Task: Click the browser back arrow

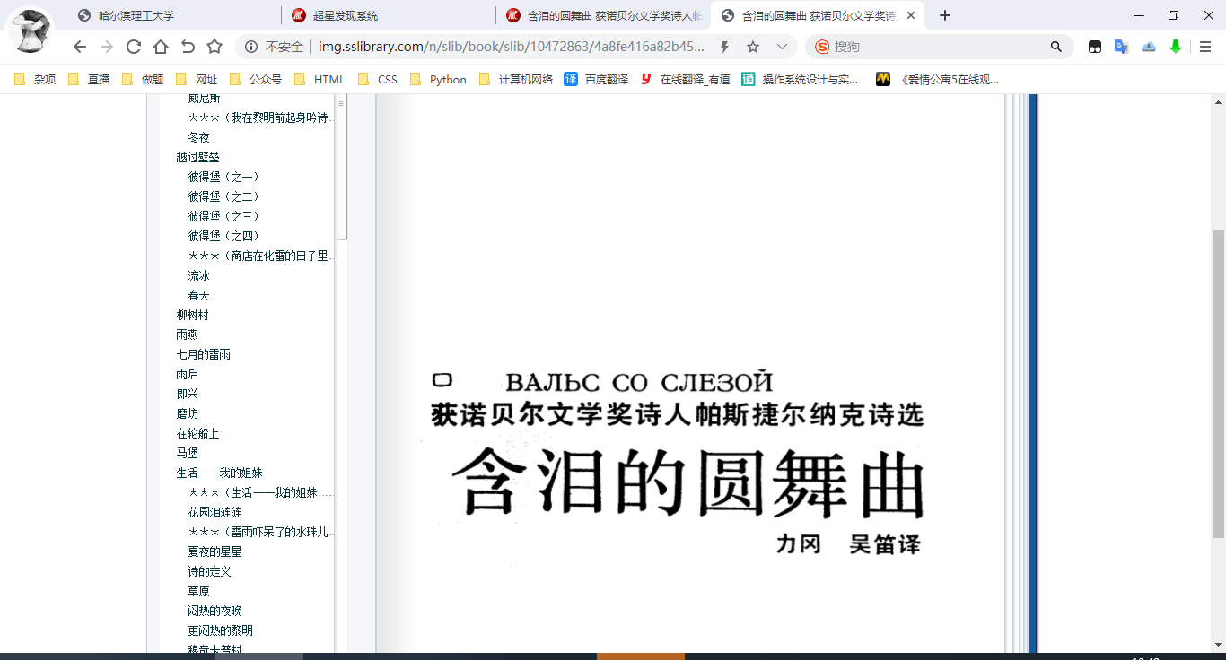Action: (80, 47)
